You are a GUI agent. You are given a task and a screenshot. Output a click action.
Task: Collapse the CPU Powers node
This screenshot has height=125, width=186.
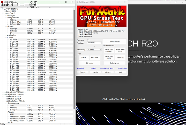[x=5, y=26]
